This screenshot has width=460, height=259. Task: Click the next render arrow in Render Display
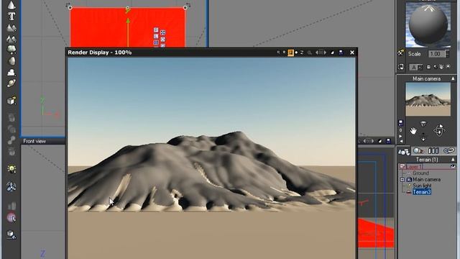click(x=325, y=53)
